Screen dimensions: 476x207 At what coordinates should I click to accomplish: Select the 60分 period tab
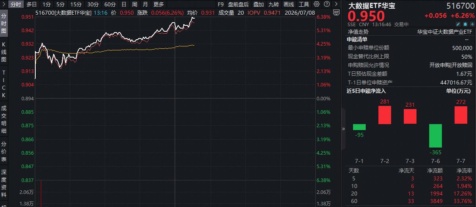click(x=110, y=4)
